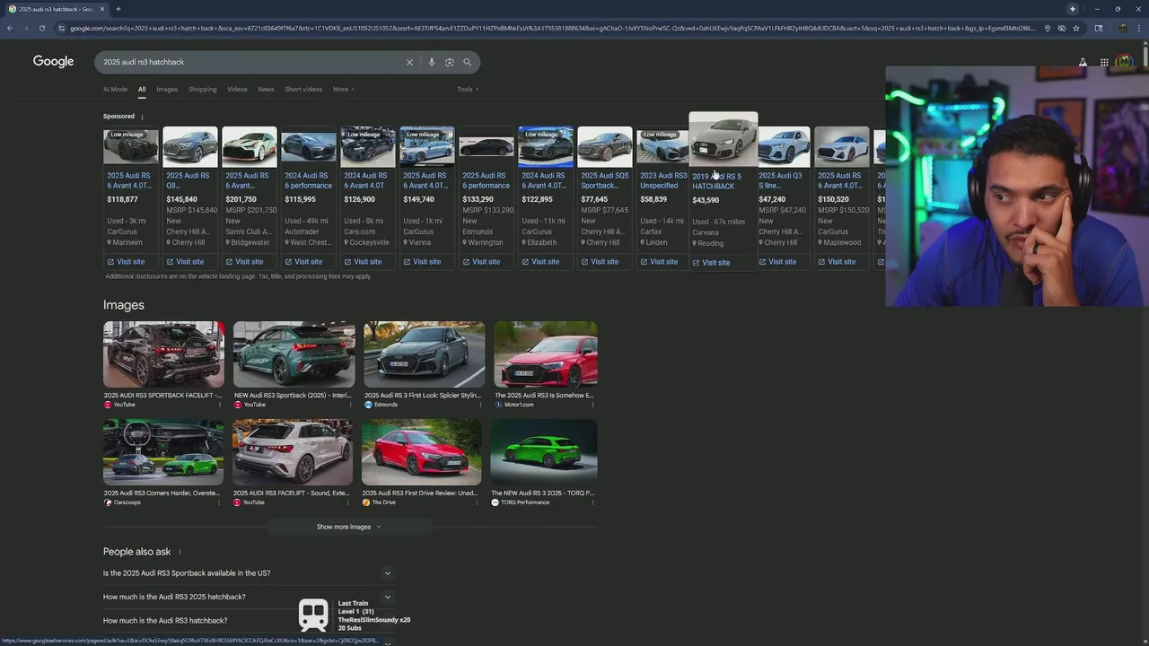Switch to the News tab
The height and width of the screenshot is (646, 1149).
(x=266, y=89)
